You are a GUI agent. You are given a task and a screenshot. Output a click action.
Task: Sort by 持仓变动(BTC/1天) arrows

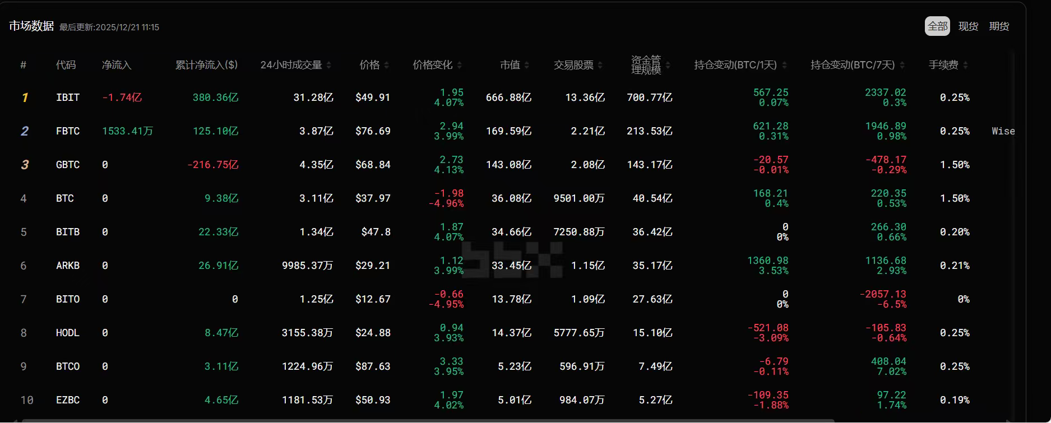[x=784, y=66]
